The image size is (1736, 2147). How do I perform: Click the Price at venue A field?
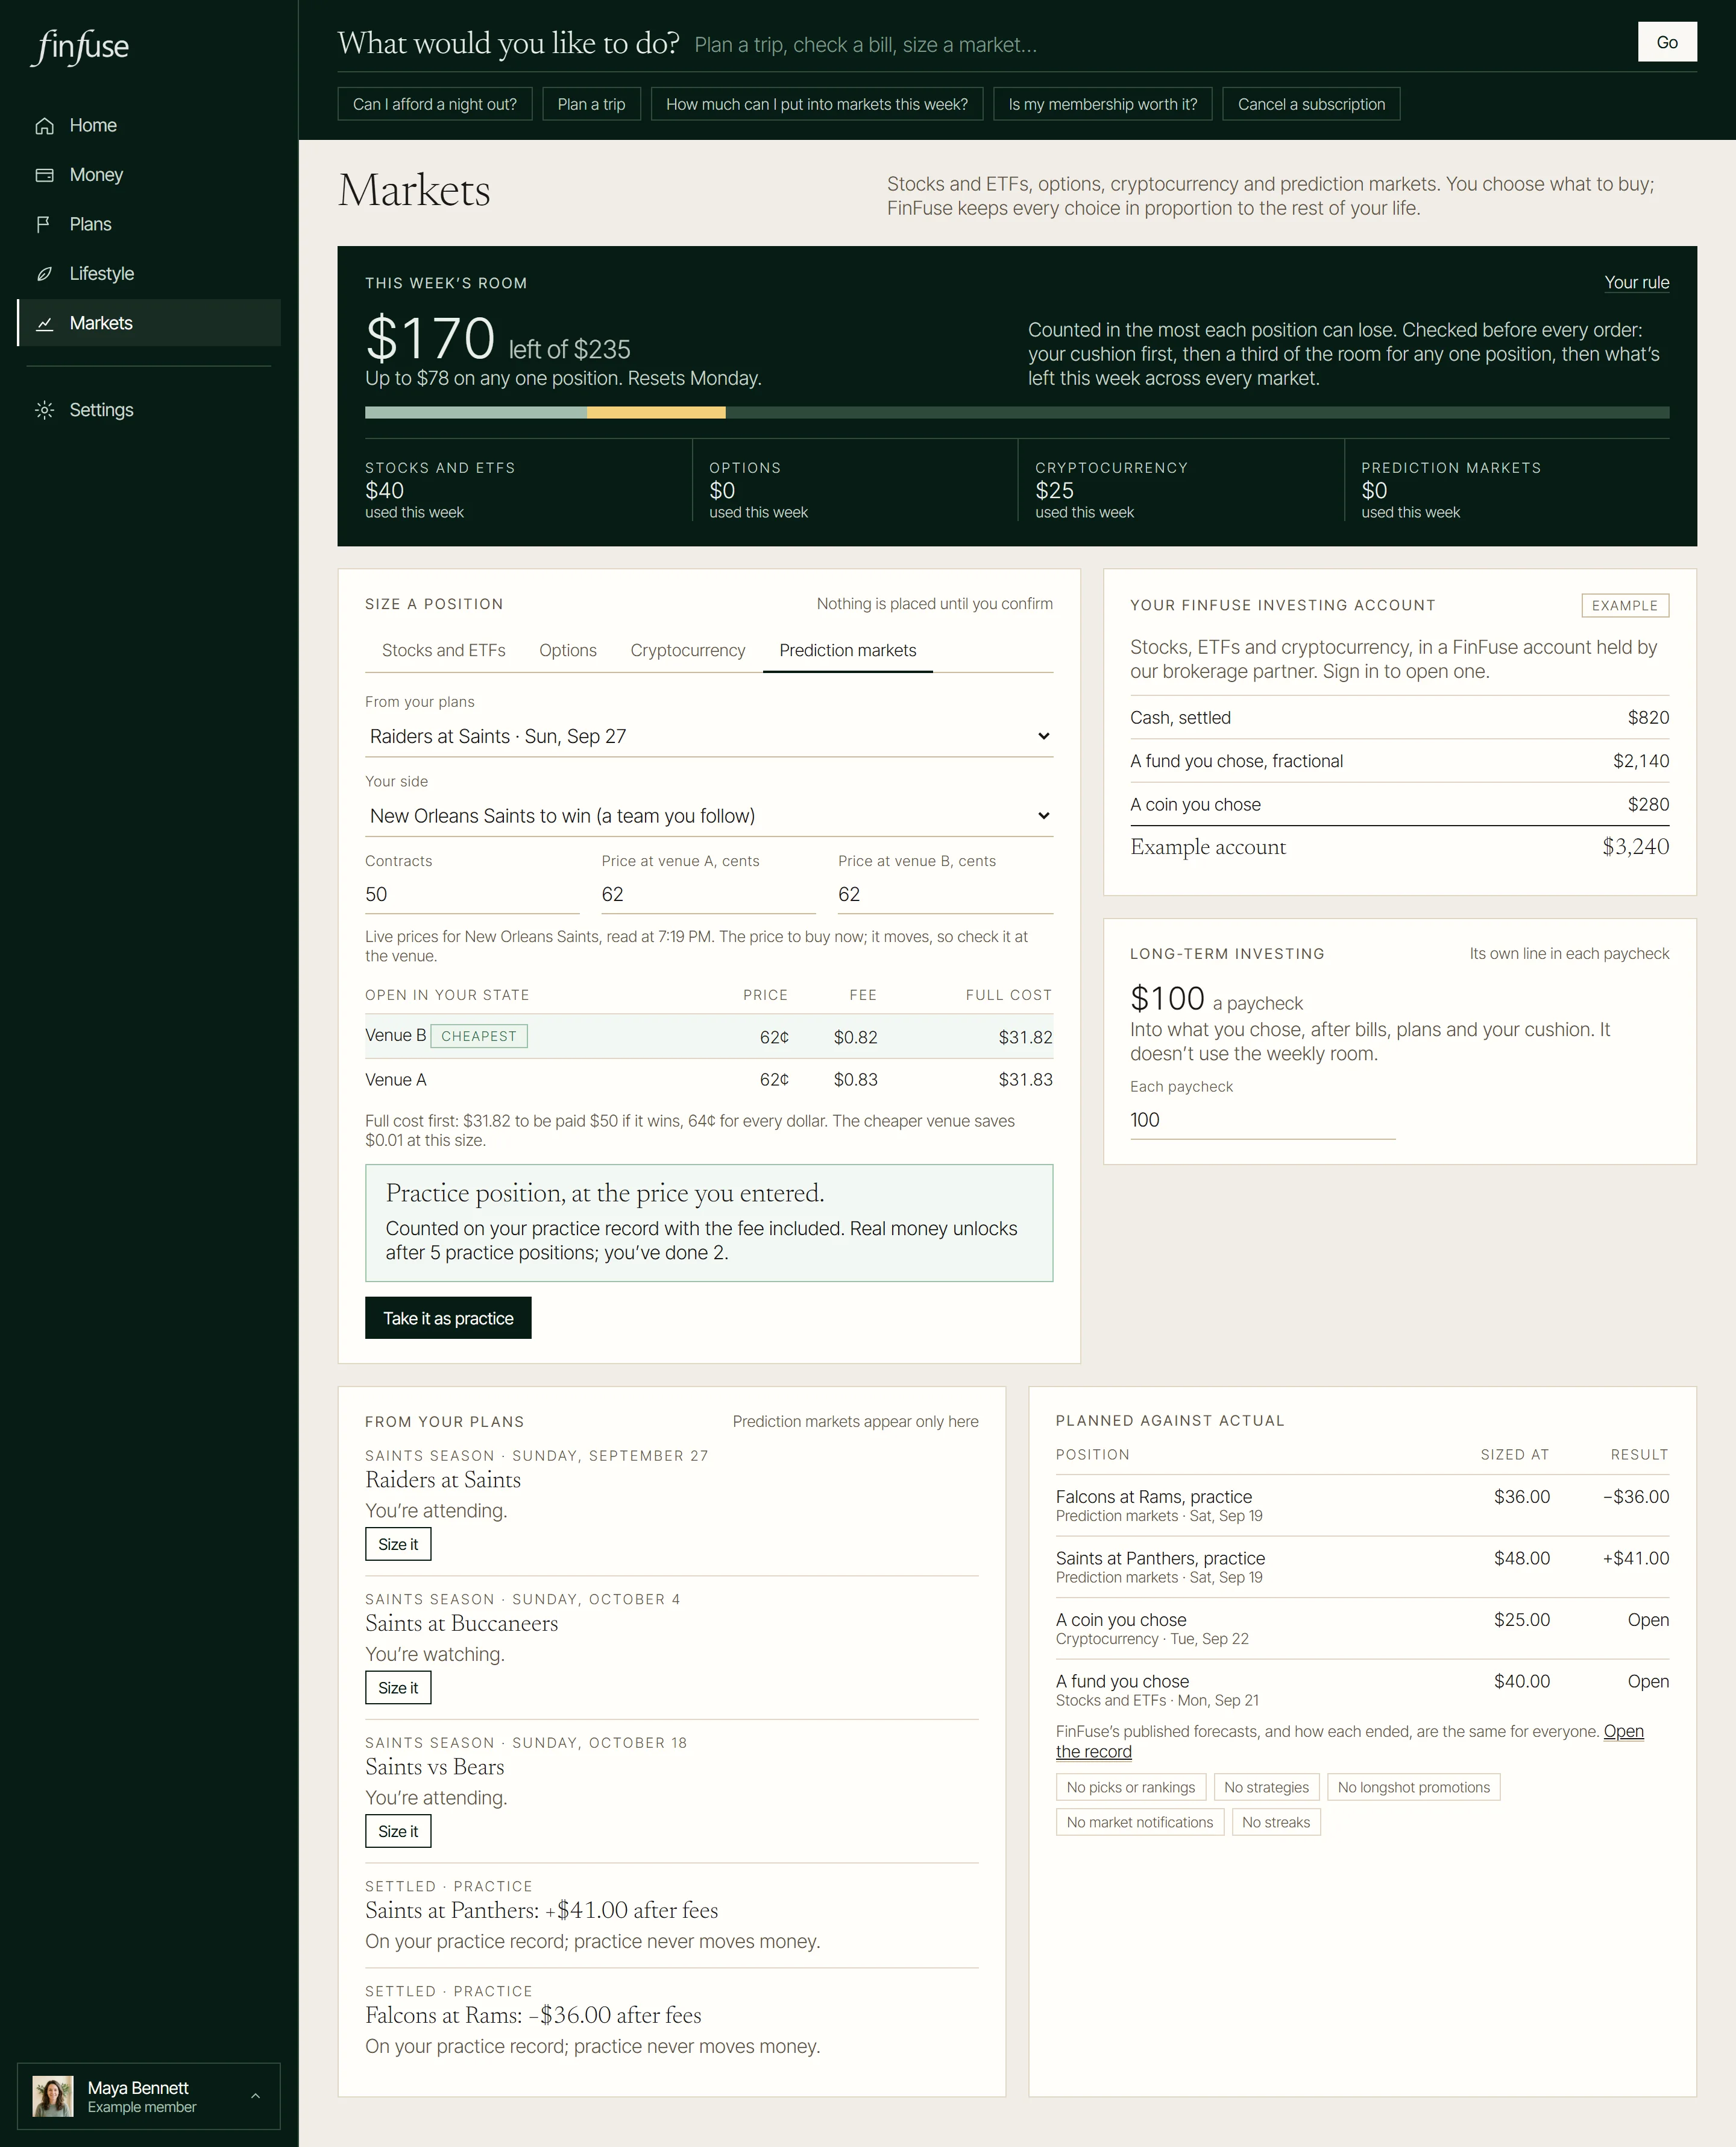[x=708, y=894]
